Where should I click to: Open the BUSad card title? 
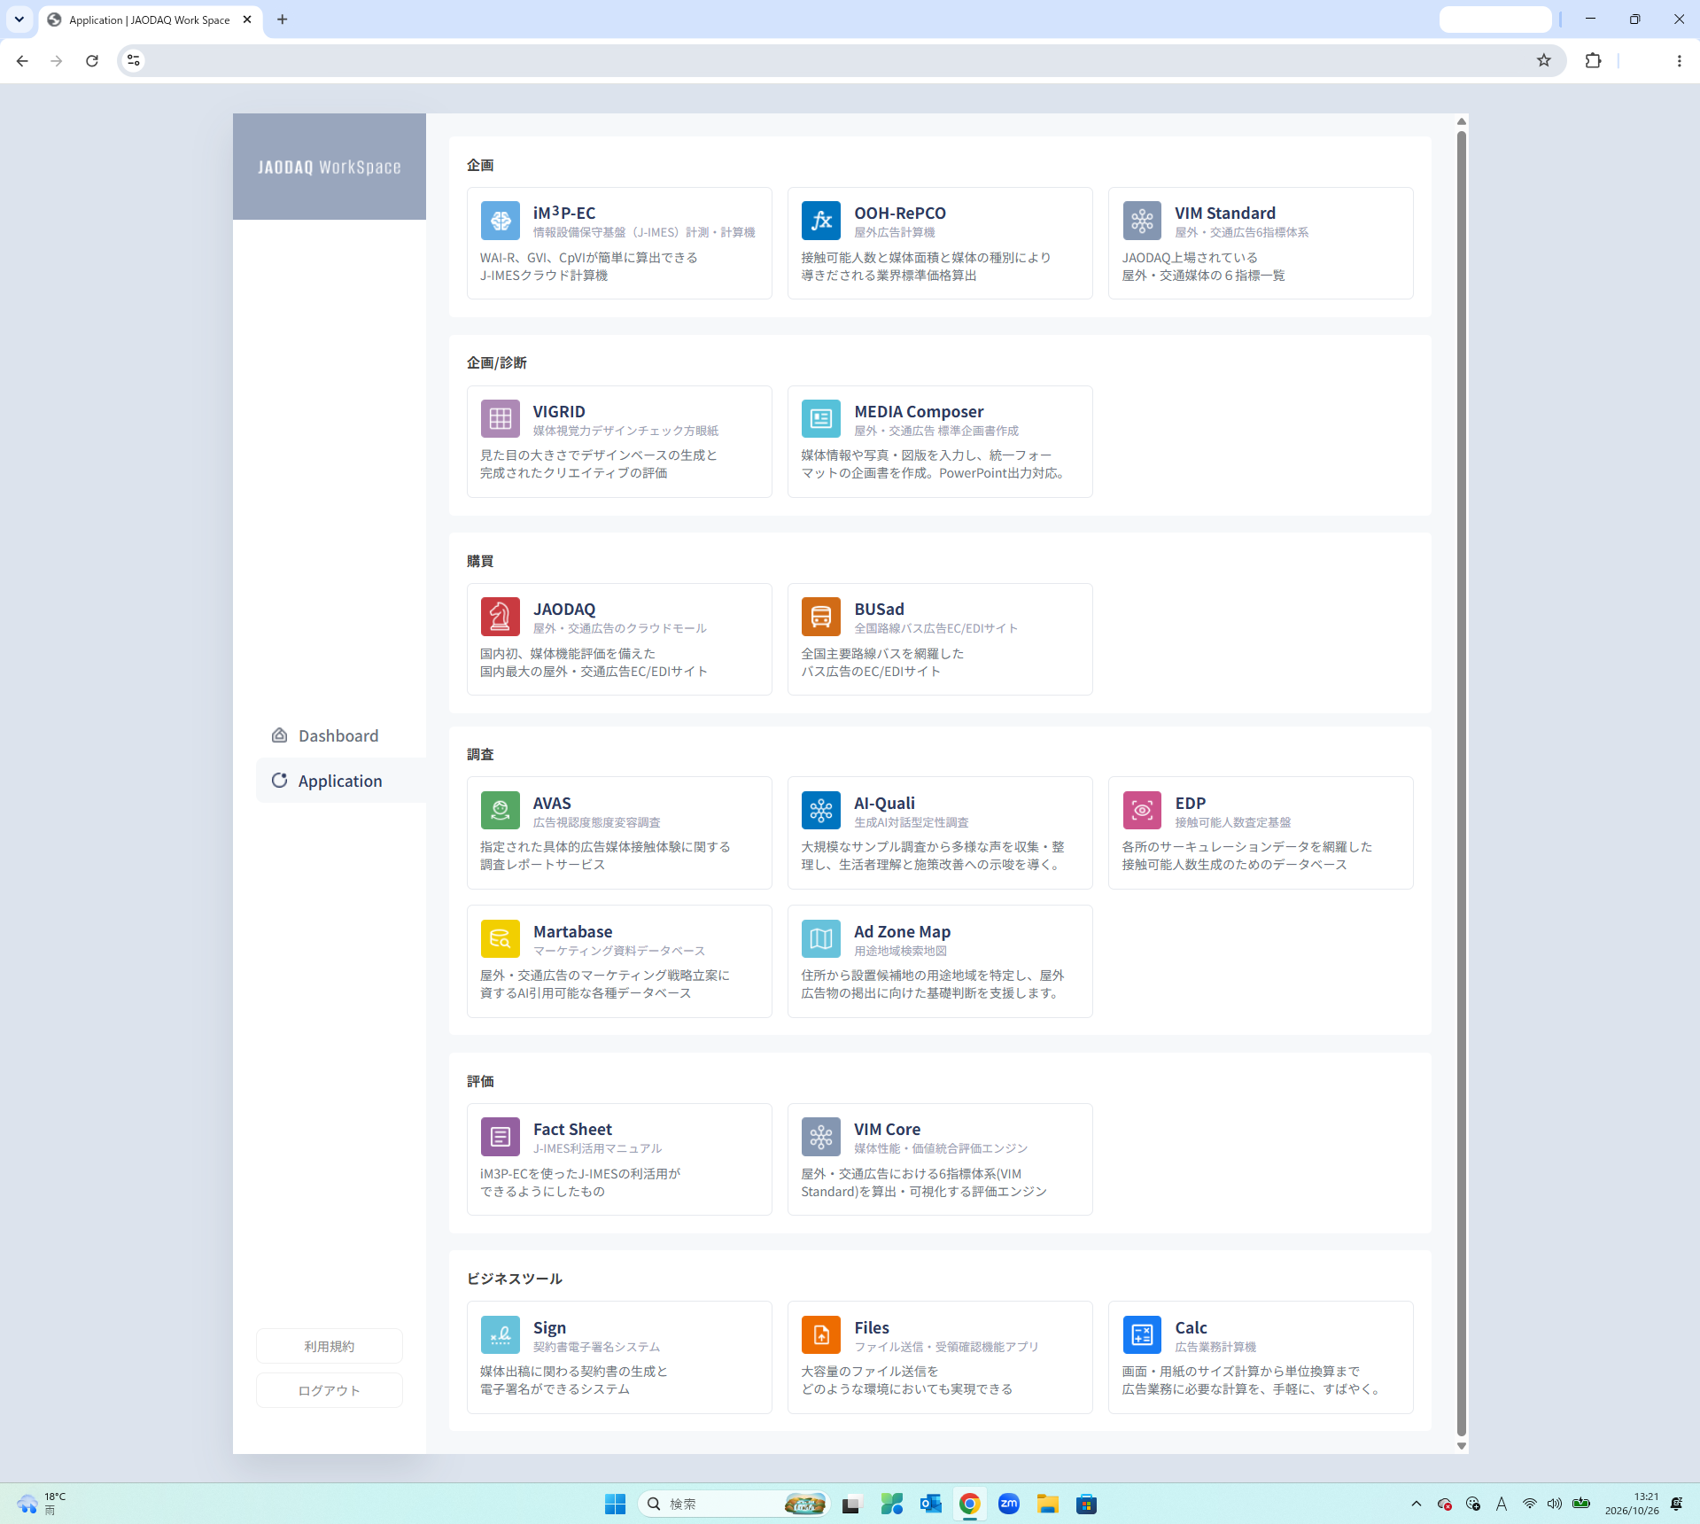[879, 609]
